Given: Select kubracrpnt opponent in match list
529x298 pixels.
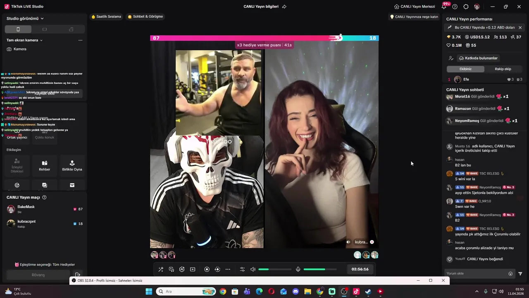Looking at the screenshot, I should tap(45, 223).
